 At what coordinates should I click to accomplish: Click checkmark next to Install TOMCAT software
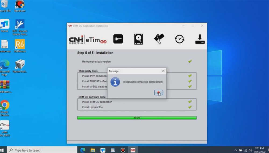tap(190, 81)
